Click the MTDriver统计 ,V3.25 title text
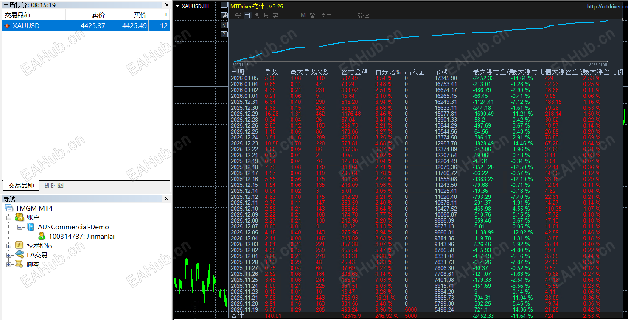Screen dimensions: 628x320 pos(257,6)
